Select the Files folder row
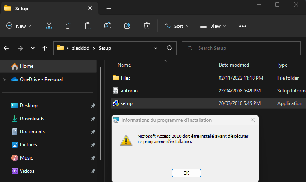This screenshot has width=306, height=182. [x=208, y=78]
